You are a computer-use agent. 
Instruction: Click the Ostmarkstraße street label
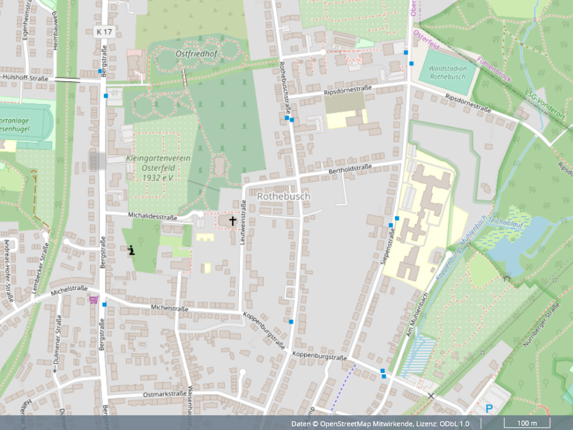pyautogui.click(x=165, y=394)
